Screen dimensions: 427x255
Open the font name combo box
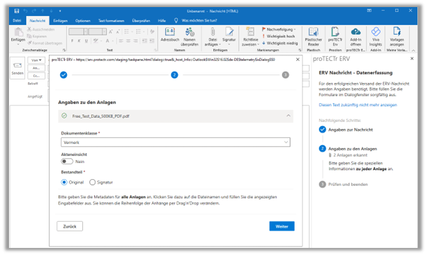coord(78,32)
